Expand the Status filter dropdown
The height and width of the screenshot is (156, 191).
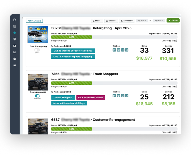[x=97, y=21]
